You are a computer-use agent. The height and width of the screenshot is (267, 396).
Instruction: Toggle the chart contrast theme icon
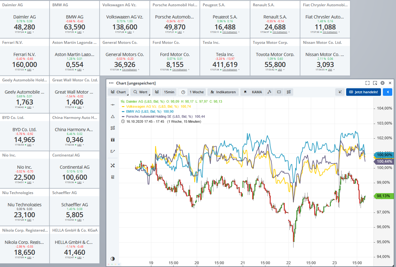[113, 259]
